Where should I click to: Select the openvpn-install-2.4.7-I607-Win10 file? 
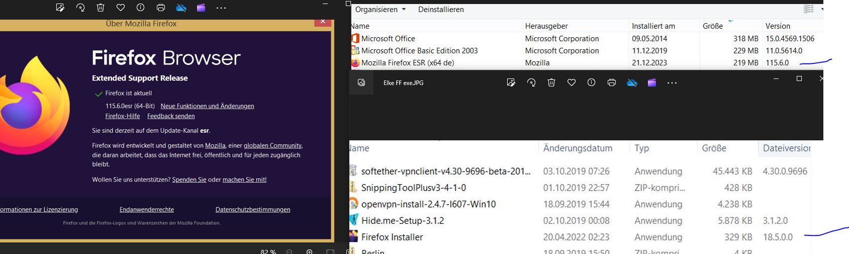(428, 204)
